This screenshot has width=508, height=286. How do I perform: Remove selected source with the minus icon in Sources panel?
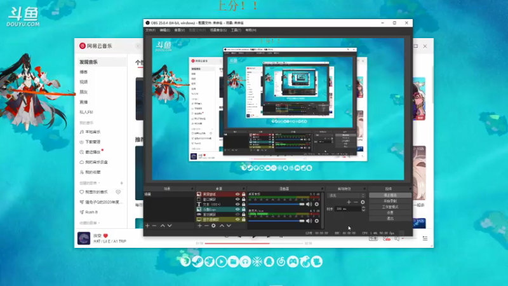click(206, 226)
